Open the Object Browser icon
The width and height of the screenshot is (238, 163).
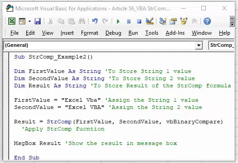point(184,21)
